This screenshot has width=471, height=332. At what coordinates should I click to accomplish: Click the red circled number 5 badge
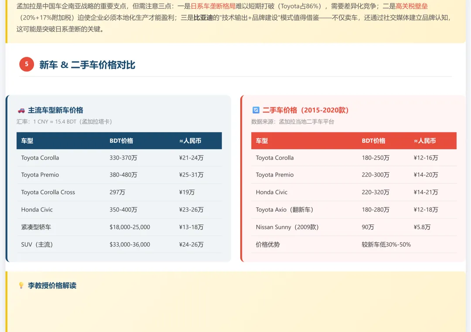pos(27,64)
